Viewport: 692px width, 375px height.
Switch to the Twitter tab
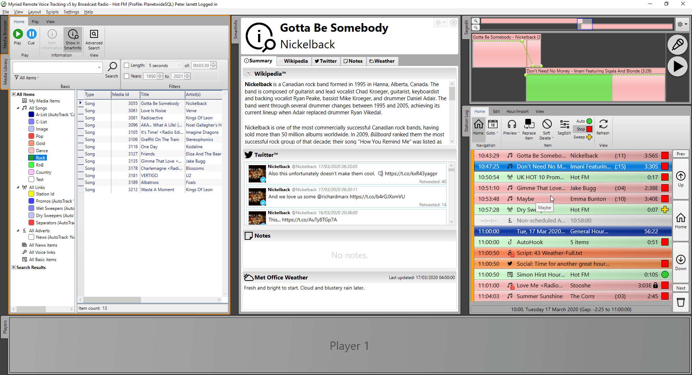click(x=325, y=61)
